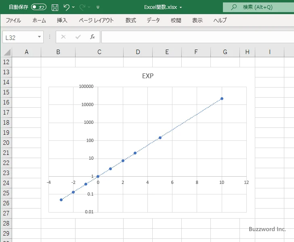
Task: Click the horizontal axis label 6
Action: 172,182
